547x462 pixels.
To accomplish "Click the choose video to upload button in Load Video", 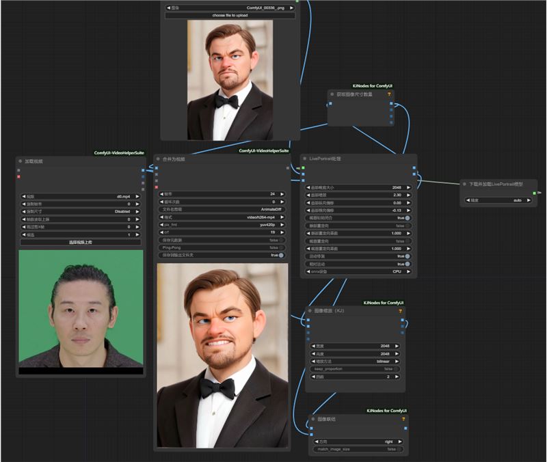I will tap(81, 242).
